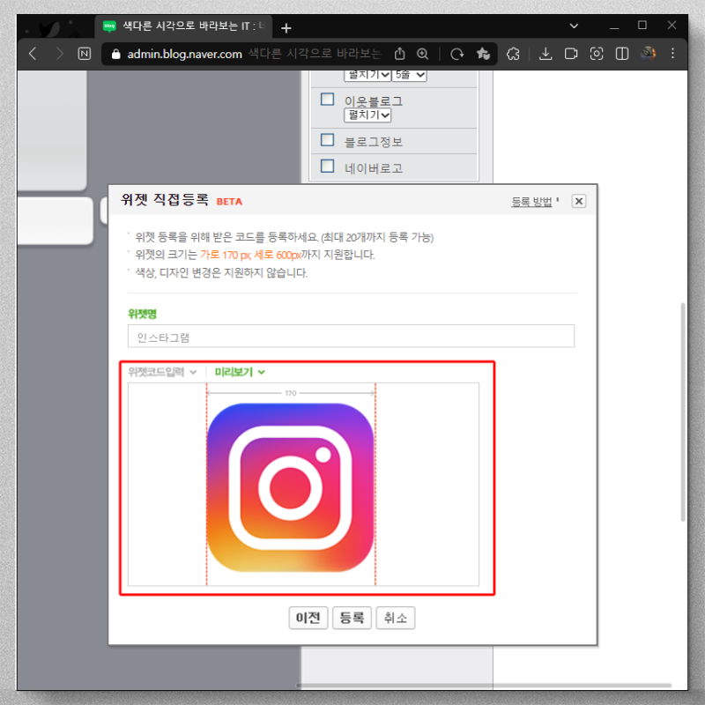This screenshot has height=705, width=705.
Task: Select the 색다른 시각으로 바라보는 IT browser tab
Action: tap(184, 26)
